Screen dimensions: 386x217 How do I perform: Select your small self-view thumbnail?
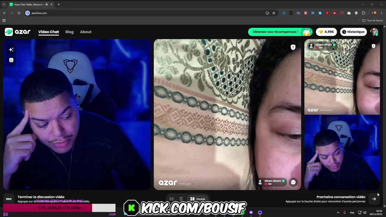pos(342,153)
